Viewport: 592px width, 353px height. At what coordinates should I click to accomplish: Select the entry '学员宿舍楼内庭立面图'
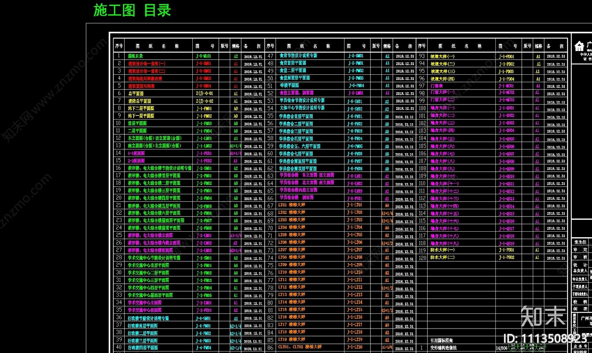(298, 190)
